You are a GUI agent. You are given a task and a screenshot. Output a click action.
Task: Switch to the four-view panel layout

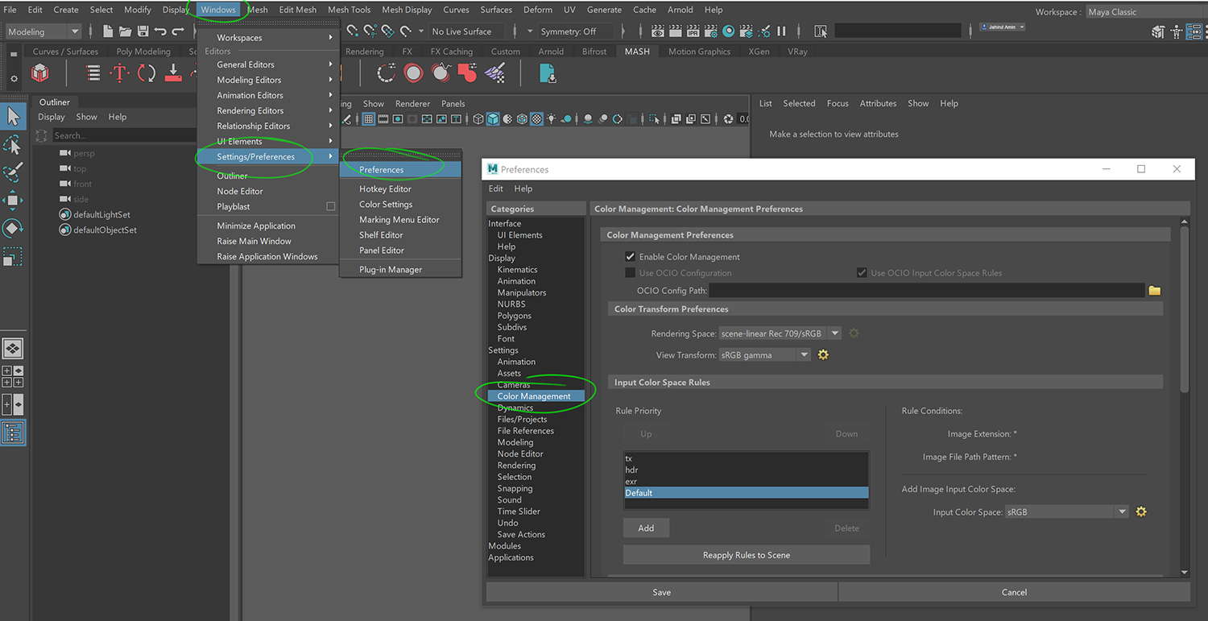[x=13, y=376]
